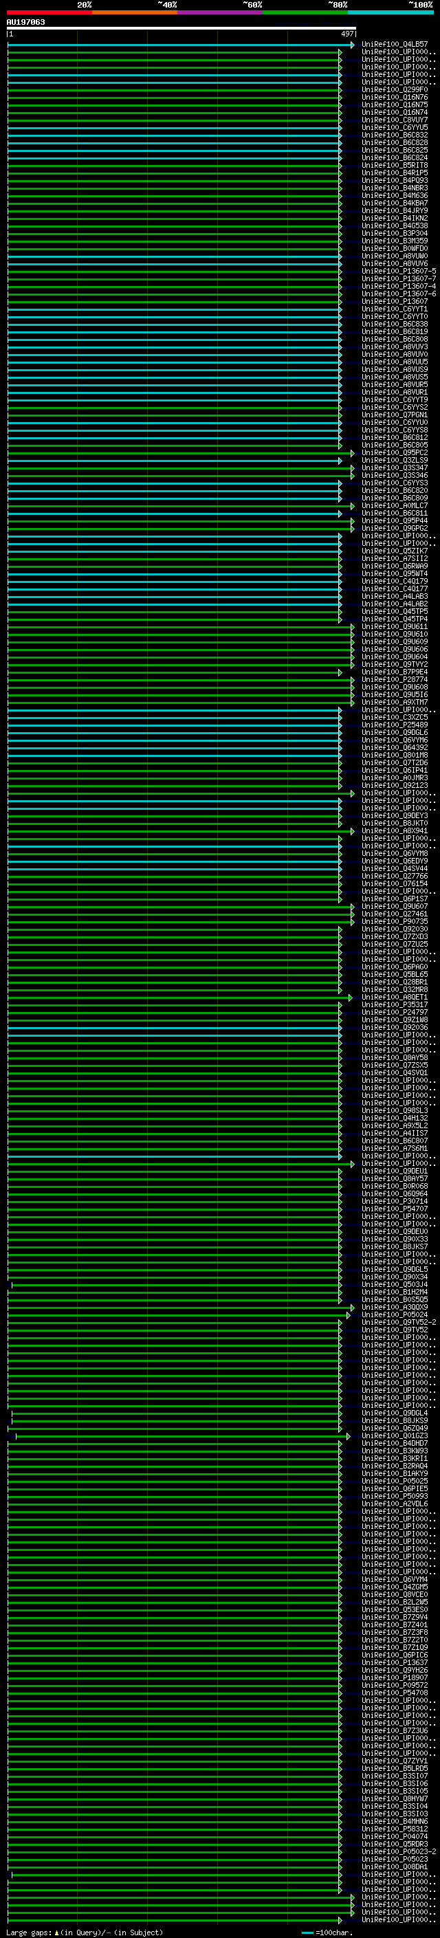Select label UniRef100_P13607-6

[399, 294]
